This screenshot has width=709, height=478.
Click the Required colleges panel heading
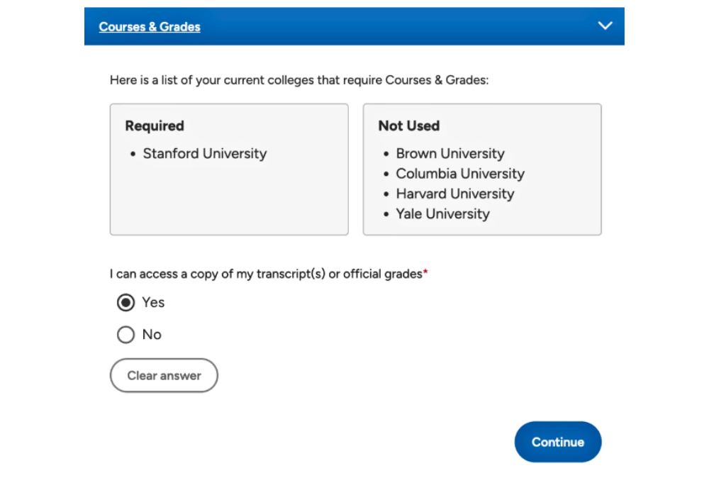(x=154, y=126)
